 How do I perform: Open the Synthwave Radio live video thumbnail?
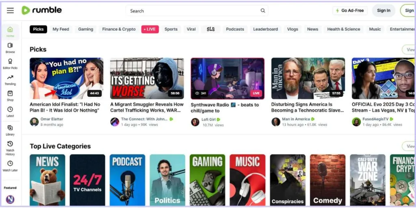coord(227,78)
